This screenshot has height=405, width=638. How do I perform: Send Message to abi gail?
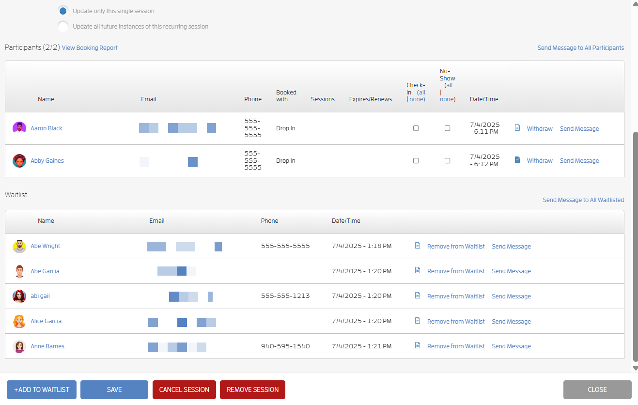[x=511, y=296]
